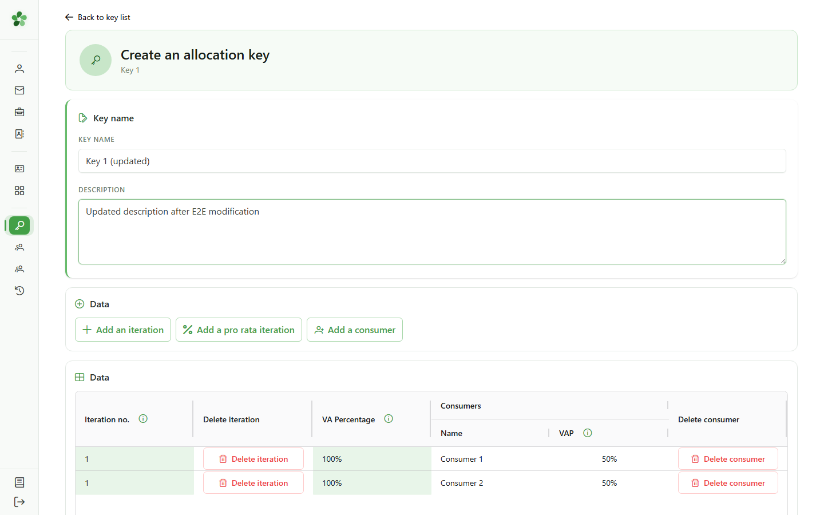Click the 50% VAP value for Consumer 2

click(x=609, y=483)
